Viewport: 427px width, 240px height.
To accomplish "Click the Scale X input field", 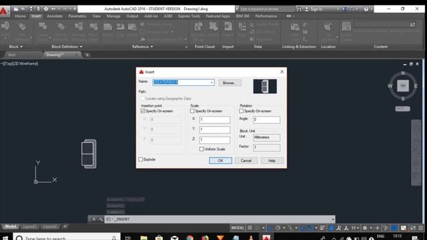I will (x=215, y=120).
